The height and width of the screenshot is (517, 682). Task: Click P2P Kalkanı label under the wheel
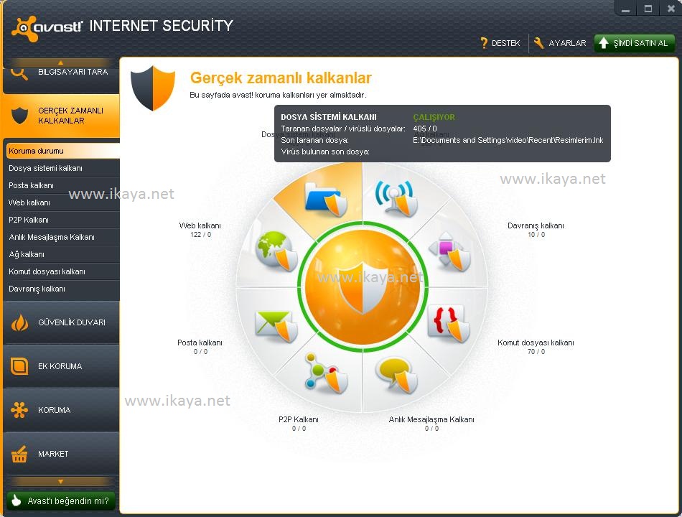[299, 419]
